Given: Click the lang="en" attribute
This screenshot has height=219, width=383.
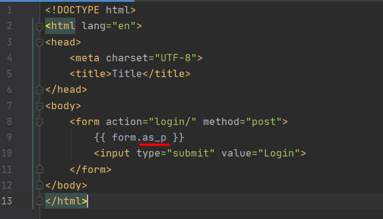Looking at the screenshot, I should (x=108, y=26).
